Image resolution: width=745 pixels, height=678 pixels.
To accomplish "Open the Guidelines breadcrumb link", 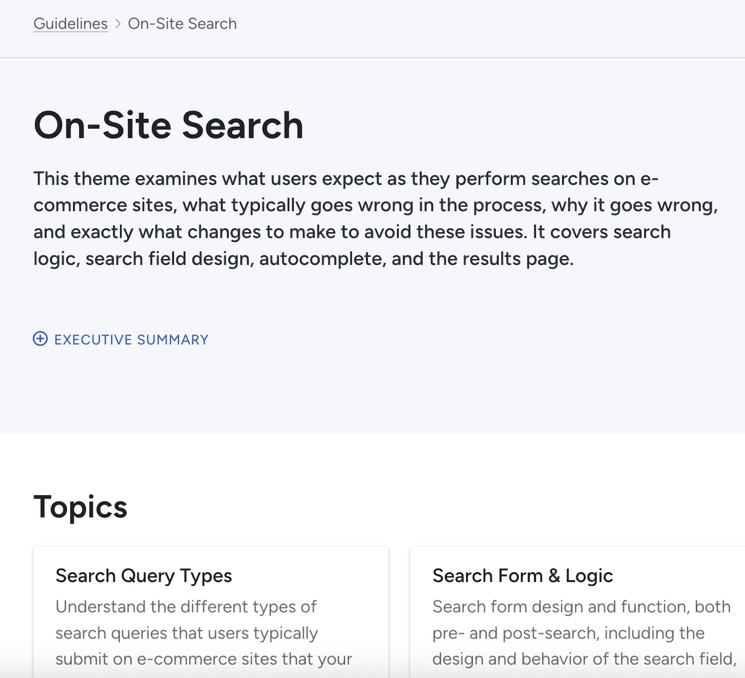I will 71,24.
